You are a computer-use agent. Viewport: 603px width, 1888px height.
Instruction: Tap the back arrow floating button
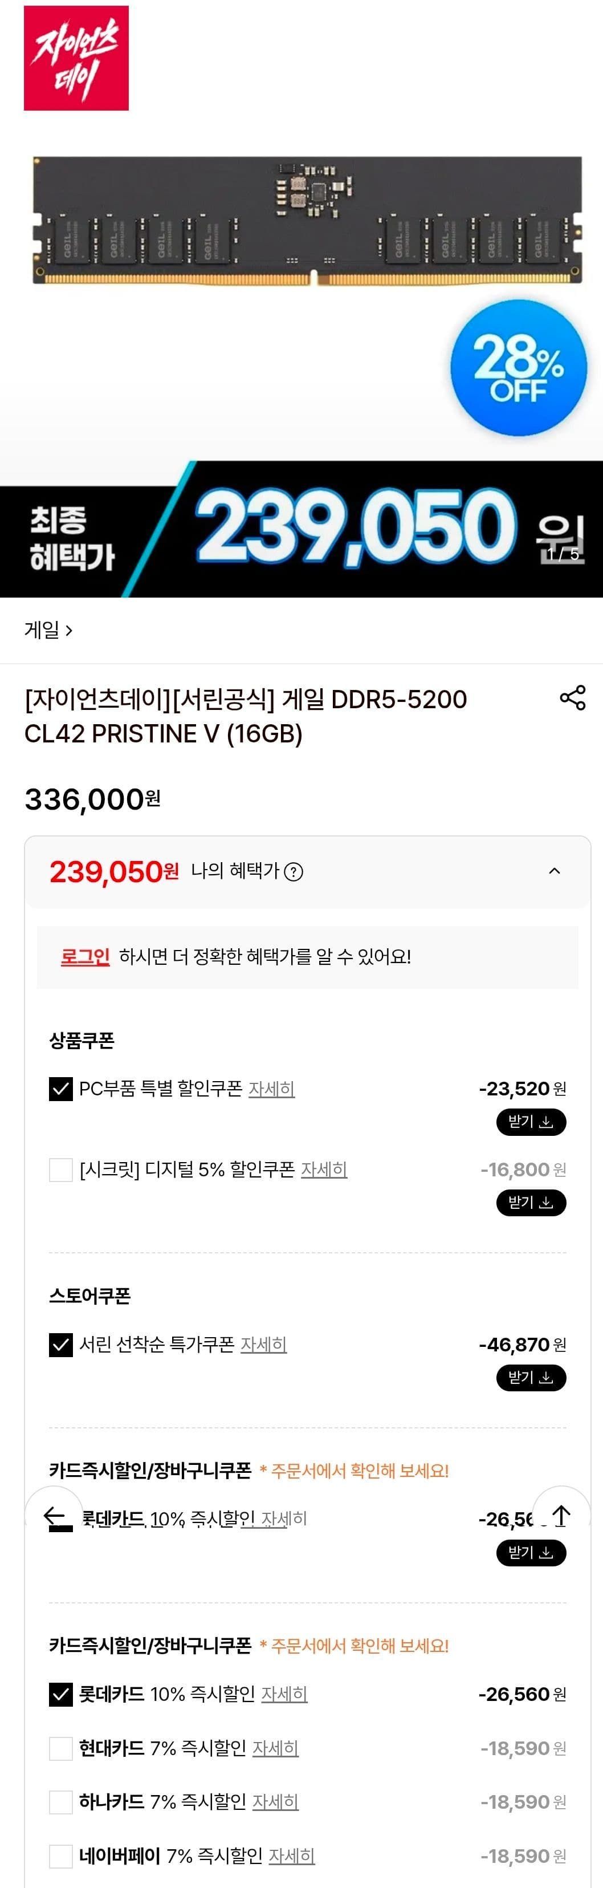(x=54, y=1515)
